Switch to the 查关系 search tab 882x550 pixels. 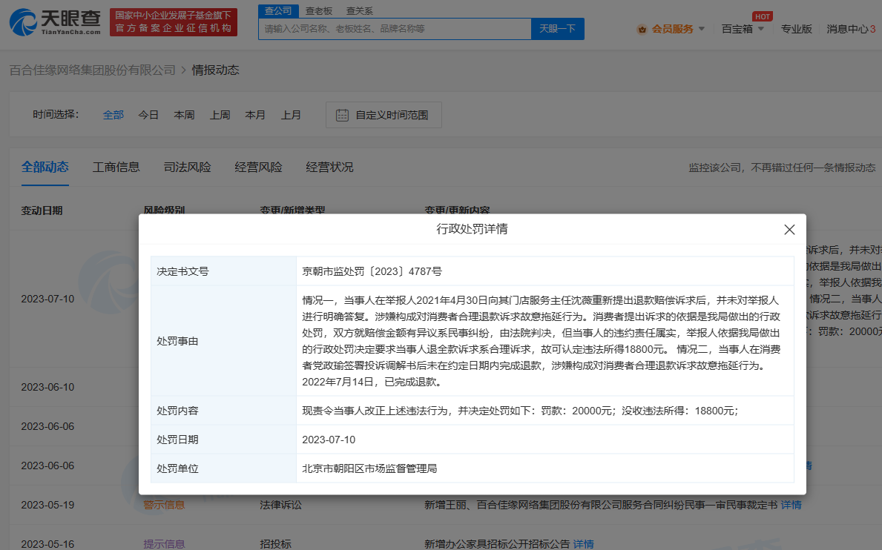tap(359, 11)
